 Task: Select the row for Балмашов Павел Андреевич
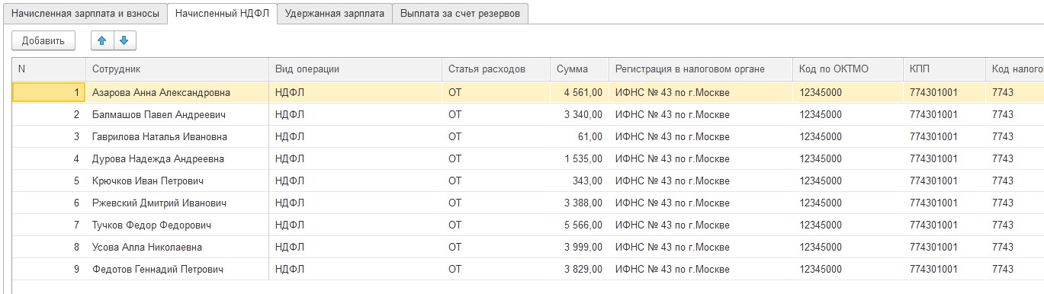(528, 114)
